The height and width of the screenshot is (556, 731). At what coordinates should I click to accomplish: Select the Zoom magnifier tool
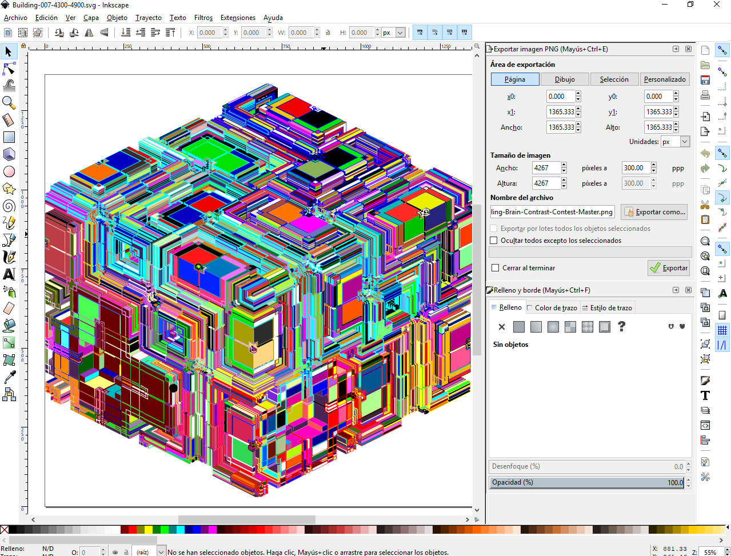[9, 103]
